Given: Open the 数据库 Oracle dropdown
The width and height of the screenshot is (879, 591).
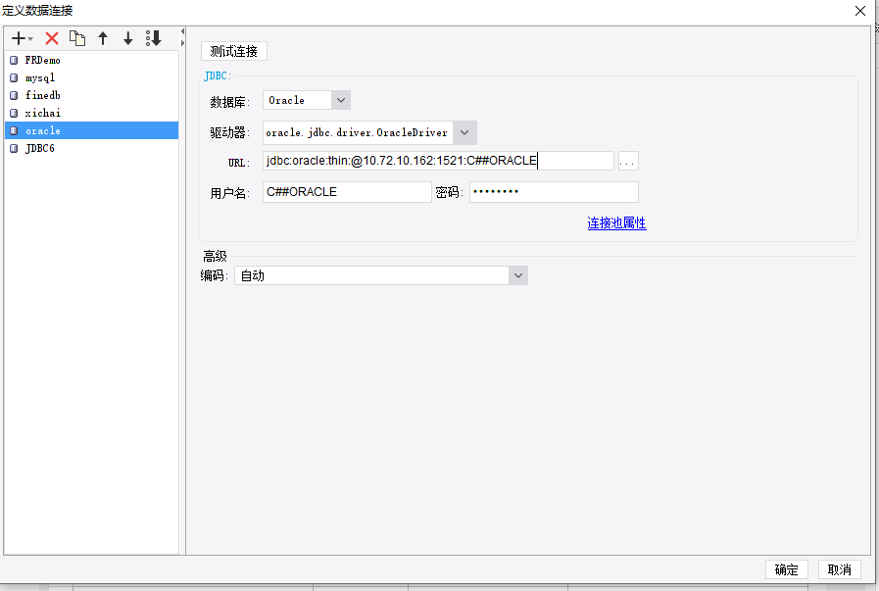Looking at the screenshot, I should click(x=341, y=100).
